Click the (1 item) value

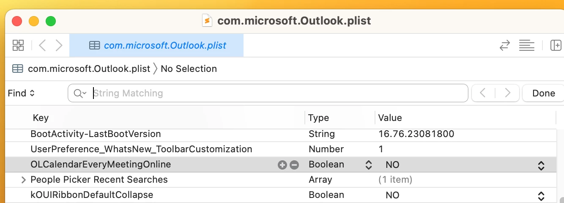395,180
